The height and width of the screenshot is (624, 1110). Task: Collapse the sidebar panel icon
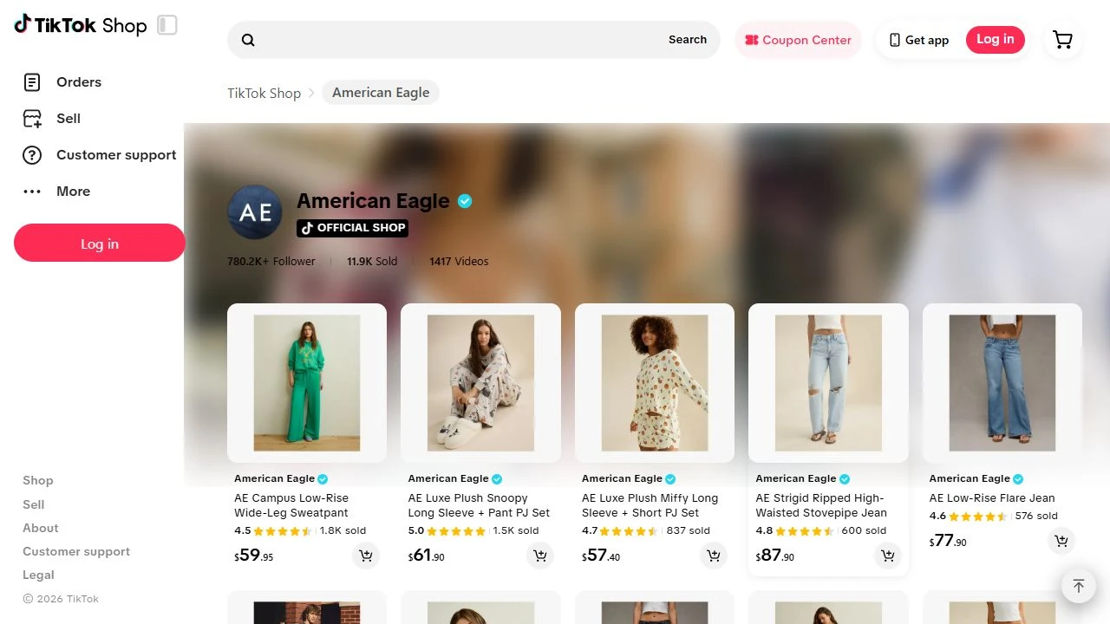[x=167, y=25]
